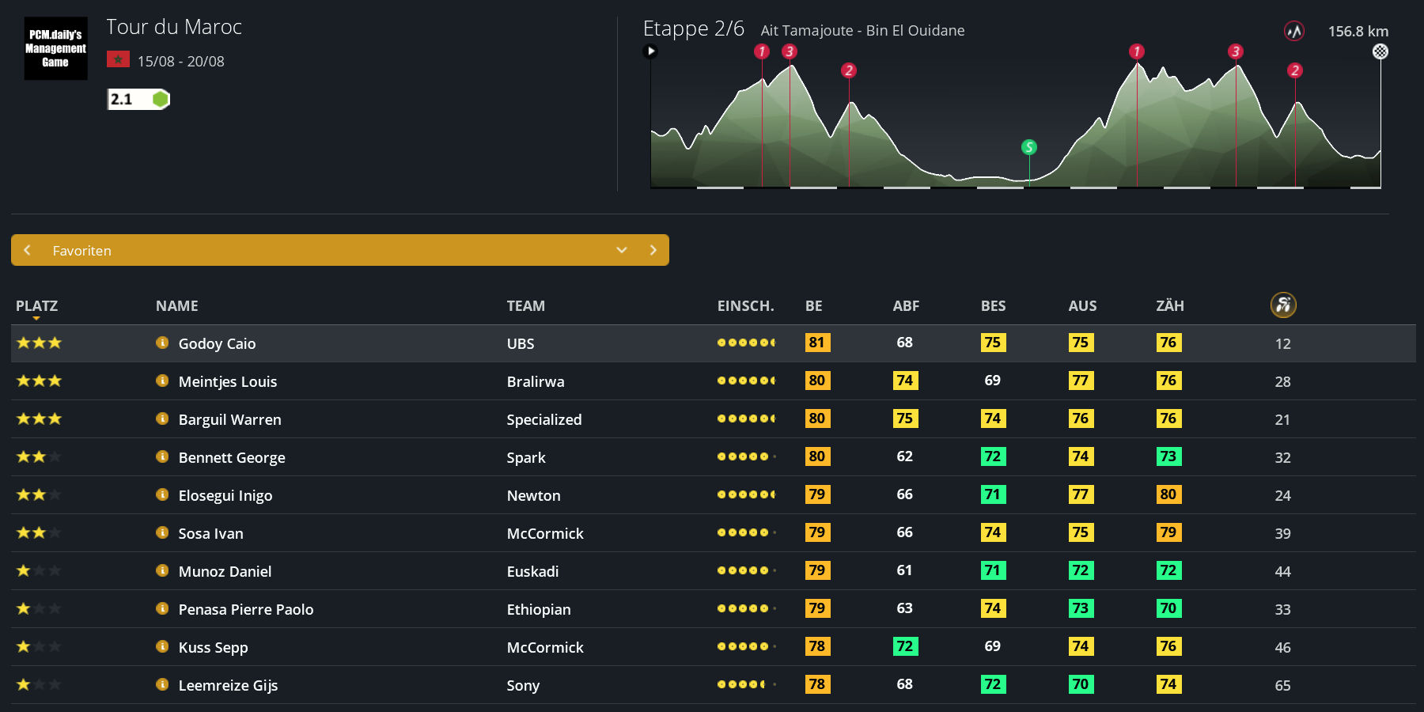
Task: Click the PCM.daily's Management Game logo
Action: click(55, 48)
